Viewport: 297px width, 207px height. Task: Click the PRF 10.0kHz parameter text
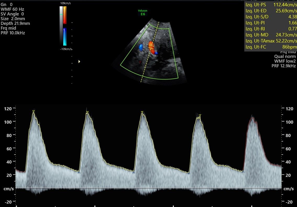click(x=13, y=33)
